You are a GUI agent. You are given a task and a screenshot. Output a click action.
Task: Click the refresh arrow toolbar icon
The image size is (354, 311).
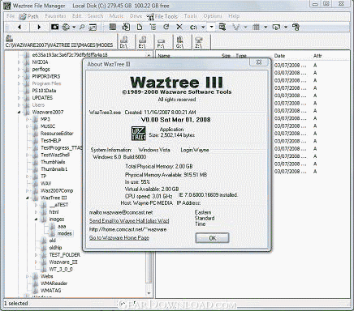tap(166, 27)
